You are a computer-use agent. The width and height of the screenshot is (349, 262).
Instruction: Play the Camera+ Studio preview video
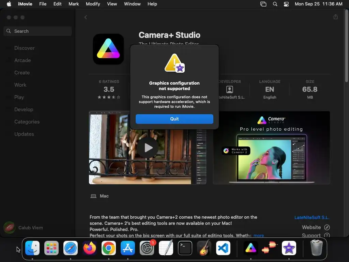click(148, 148)
